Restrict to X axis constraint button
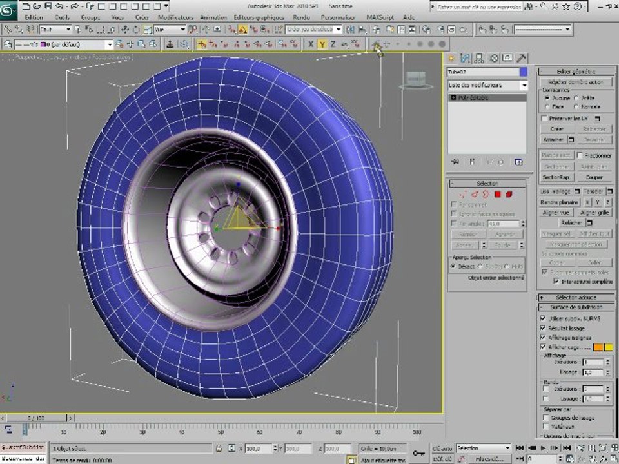Viewport: 619px width, 464px height. point(311,44)
